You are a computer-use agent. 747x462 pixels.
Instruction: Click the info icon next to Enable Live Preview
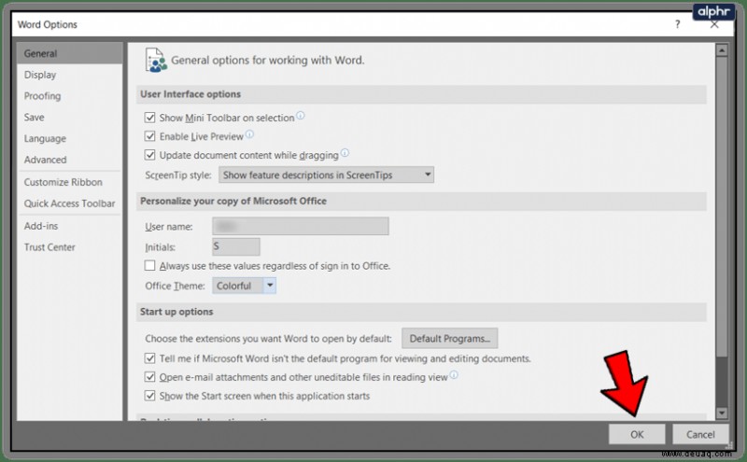click(249, 134)
